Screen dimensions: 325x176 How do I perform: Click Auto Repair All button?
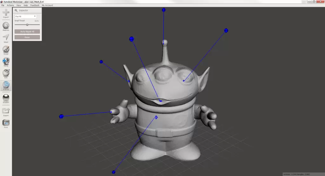pyautogui.click(x=27, y=31)
